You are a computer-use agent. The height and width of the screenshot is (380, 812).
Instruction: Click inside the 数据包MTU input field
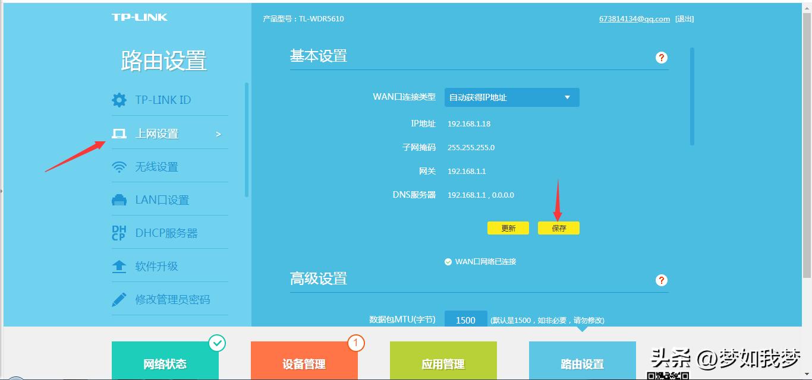click(465, 319)
